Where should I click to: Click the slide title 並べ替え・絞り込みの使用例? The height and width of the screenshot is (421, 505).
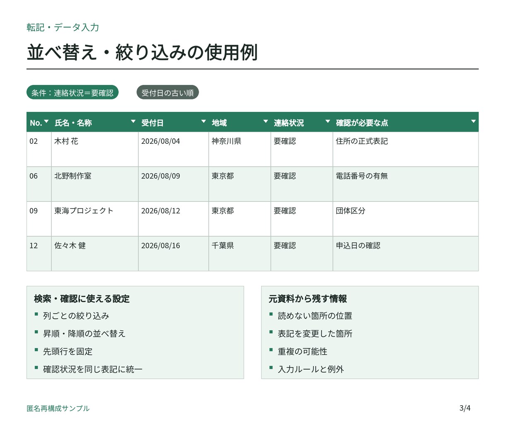142,52
